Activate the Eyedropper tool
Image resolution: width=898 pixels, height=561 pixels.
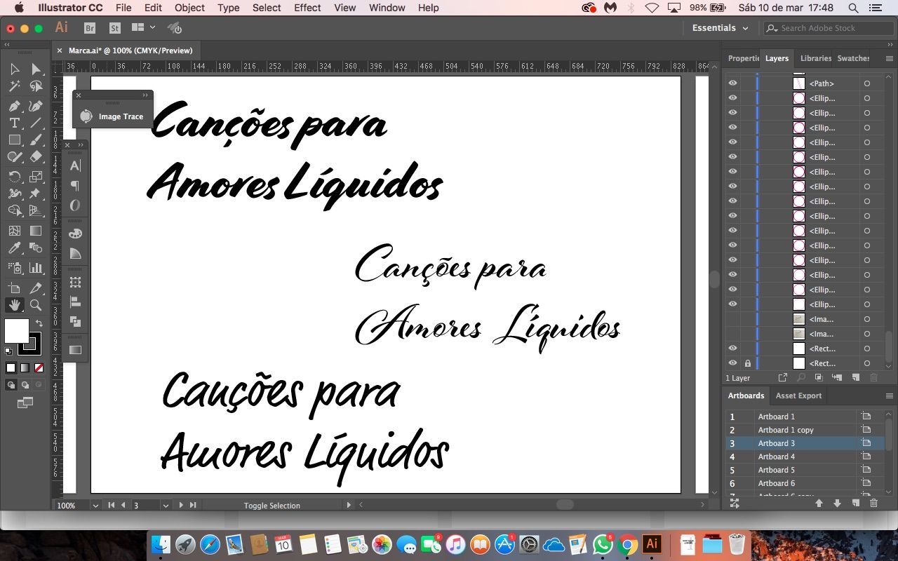click(x=14, y=248)
